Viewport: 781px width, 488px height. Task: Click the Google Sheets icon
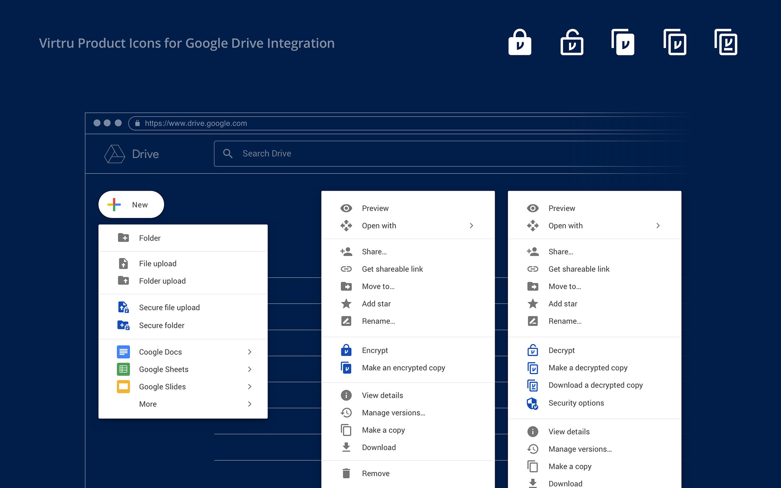click(x=123, y=369)
